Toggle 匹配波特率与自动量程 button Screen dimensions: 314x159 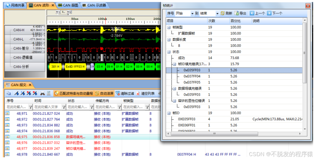coord(74,93)
